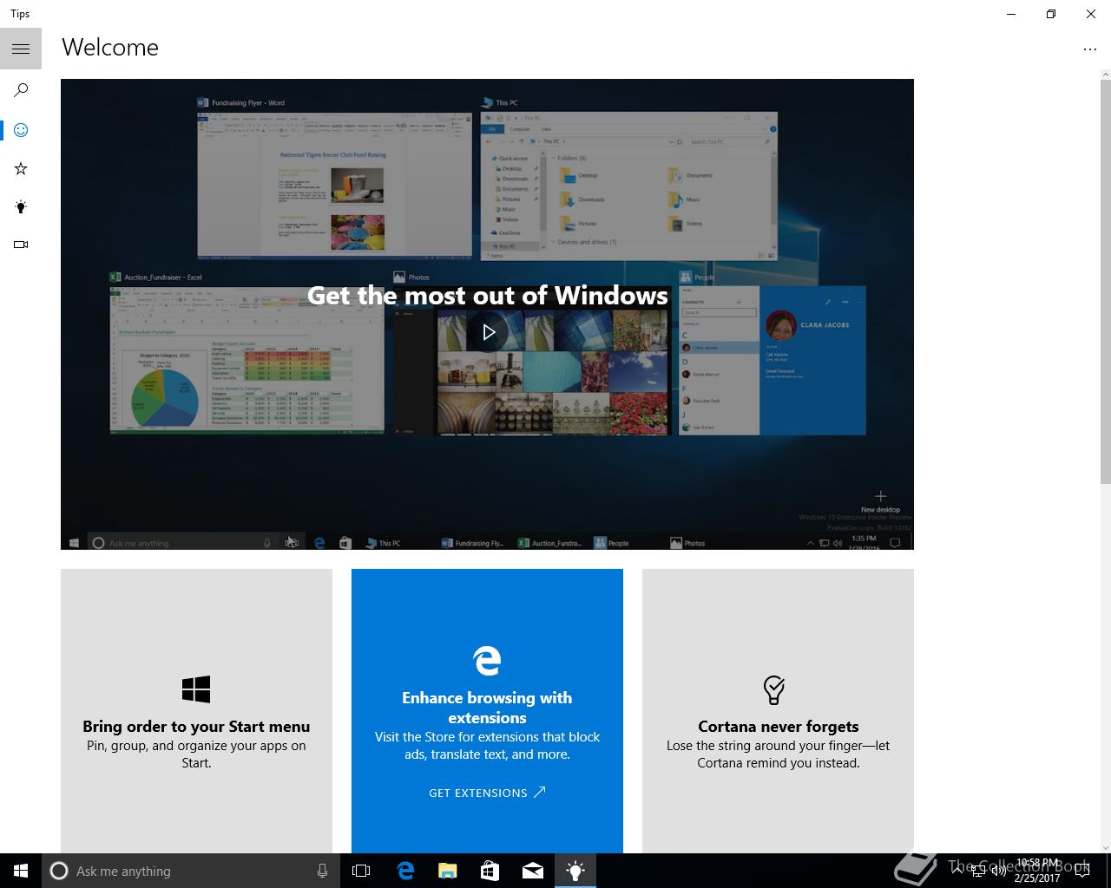Open the lightbulb tips sidebar icon

[x=21, y=206]
